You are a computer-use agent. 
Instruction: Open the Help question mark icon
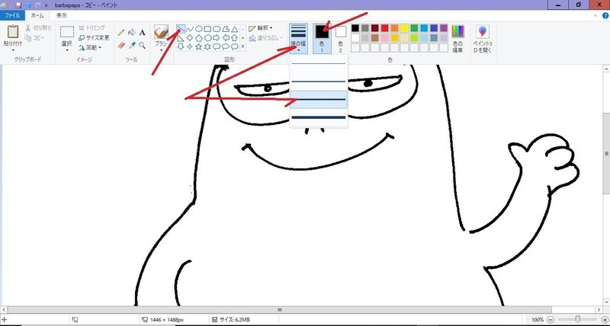[x=605, y=16]
